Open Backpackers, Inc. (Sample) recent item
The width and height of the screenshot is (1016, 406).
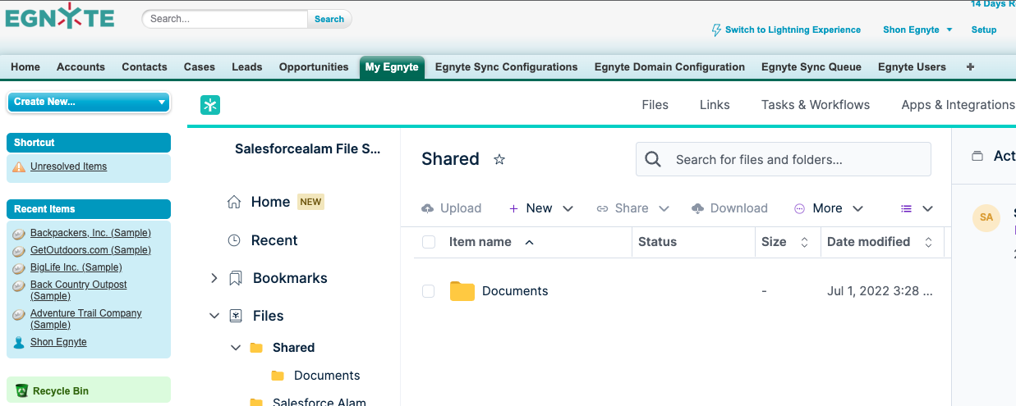pos(90,233)
